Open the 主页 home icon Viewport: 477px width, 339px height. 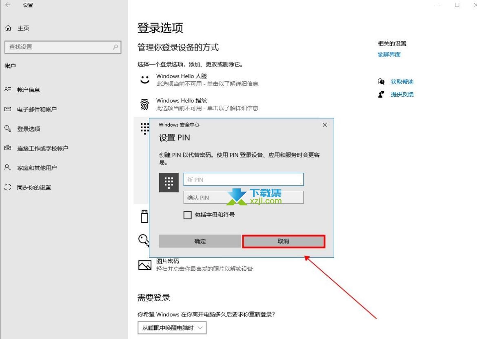click(x=8, y=28)
